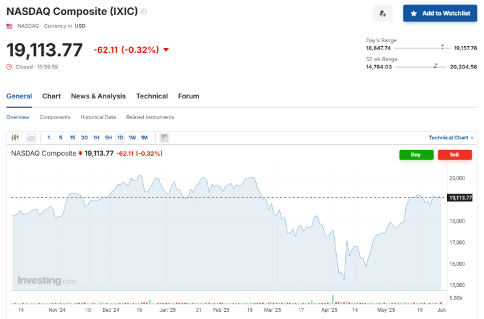Viewport: 484px width, 319px height.
Task: Open News & Analysis tab
Action: (98, 96)
